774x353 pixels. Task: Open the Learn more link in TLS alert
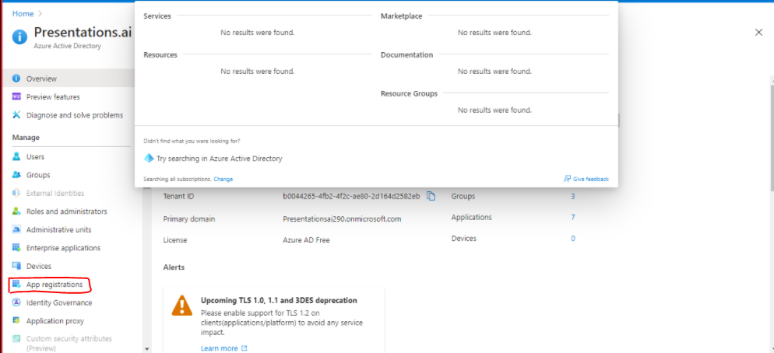219,348
